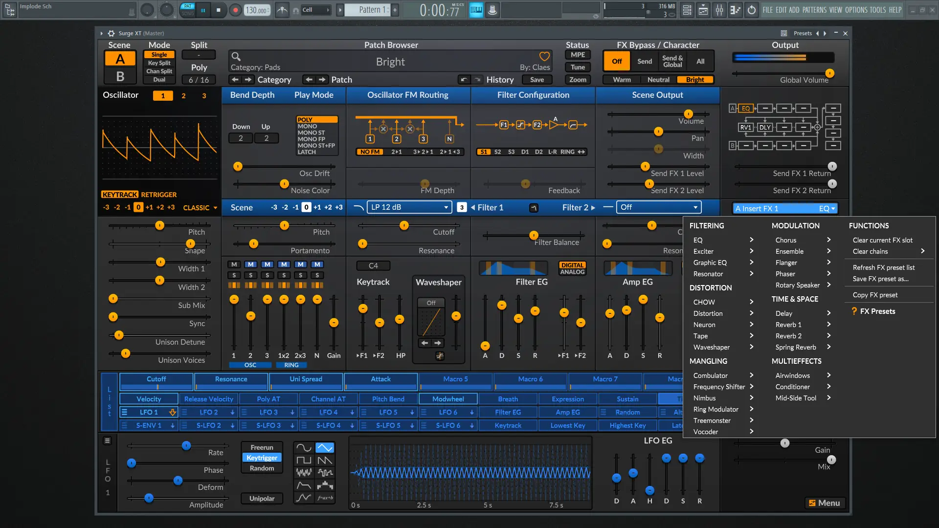This screenshot has height=528, width=939.
Task: Select scene B button
Action: coord(120,77)
